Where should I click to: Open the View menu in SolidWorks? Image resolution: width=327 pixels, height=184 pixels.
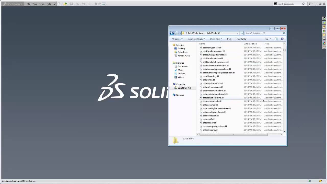point(34,4)
